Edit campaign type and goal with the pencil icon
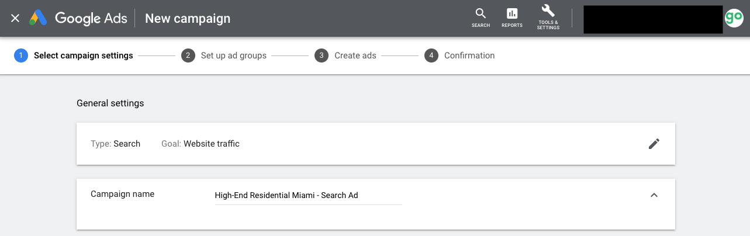The width and height of the screenshot is (750, 236). point(654,144)
